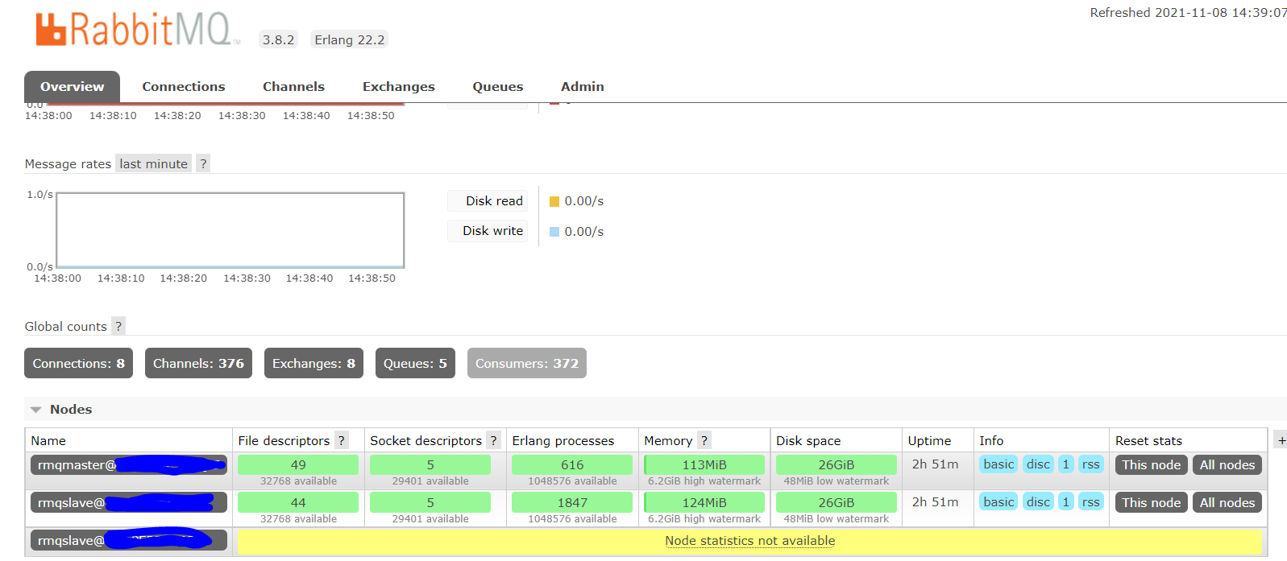Click Memory column help question mark

[704, 440]
